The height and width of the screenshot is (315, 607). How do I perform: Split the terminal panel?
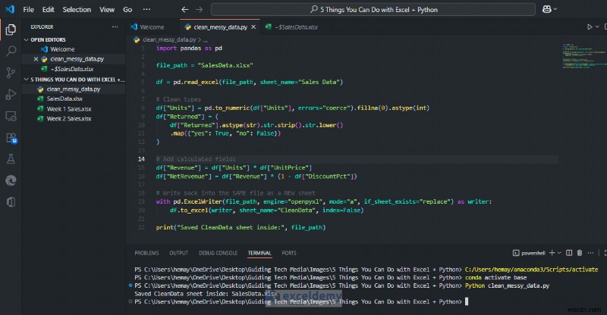tap(569, 253)
